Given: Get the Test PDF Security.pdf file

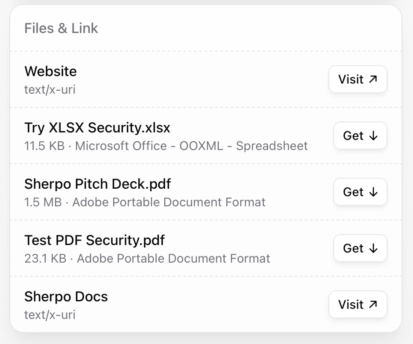Looking at the screenshot, I should point(360,248).
